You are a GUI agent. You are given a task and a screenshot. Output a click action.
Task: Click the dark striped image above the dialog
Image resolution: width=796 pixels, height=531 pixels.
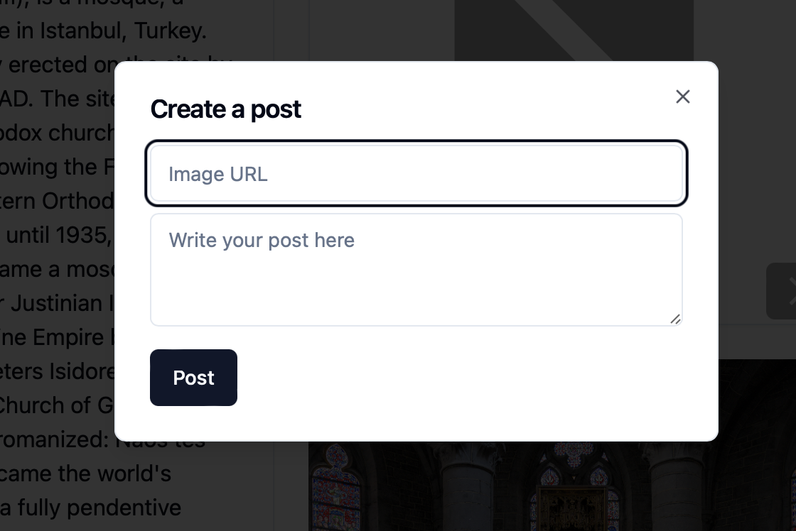574,31
